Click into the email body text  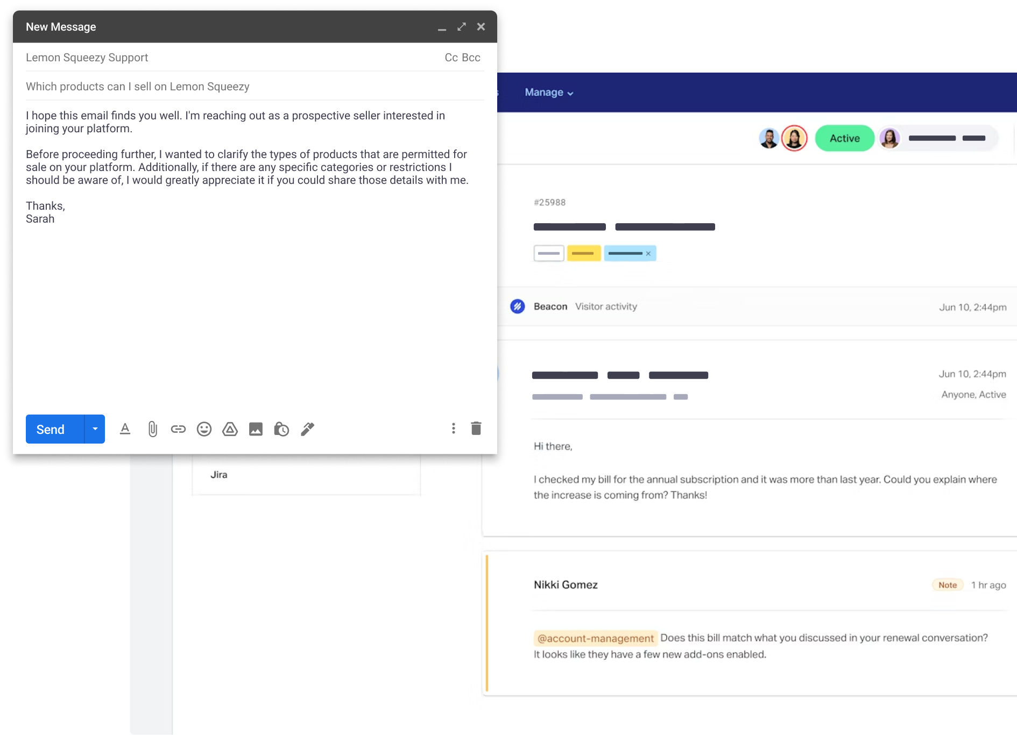248,167
